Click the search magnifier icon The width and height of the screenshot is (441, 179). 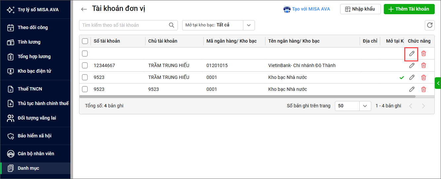pos(171,25)
